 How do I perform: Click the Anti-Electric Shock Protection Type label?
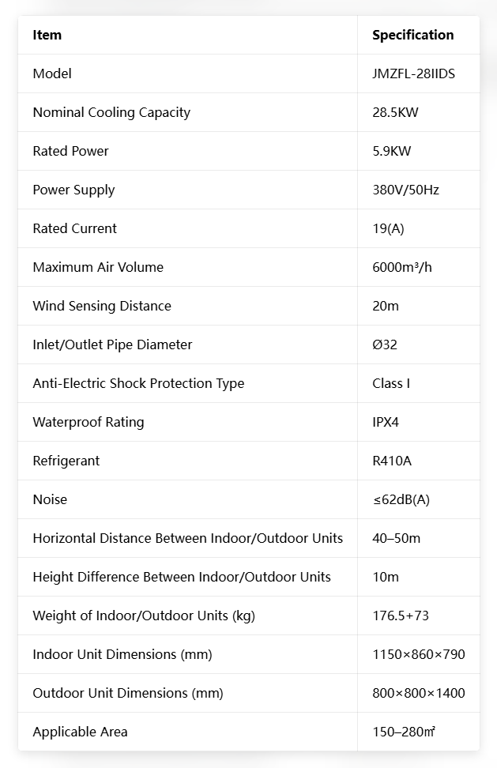coord(138,383)
